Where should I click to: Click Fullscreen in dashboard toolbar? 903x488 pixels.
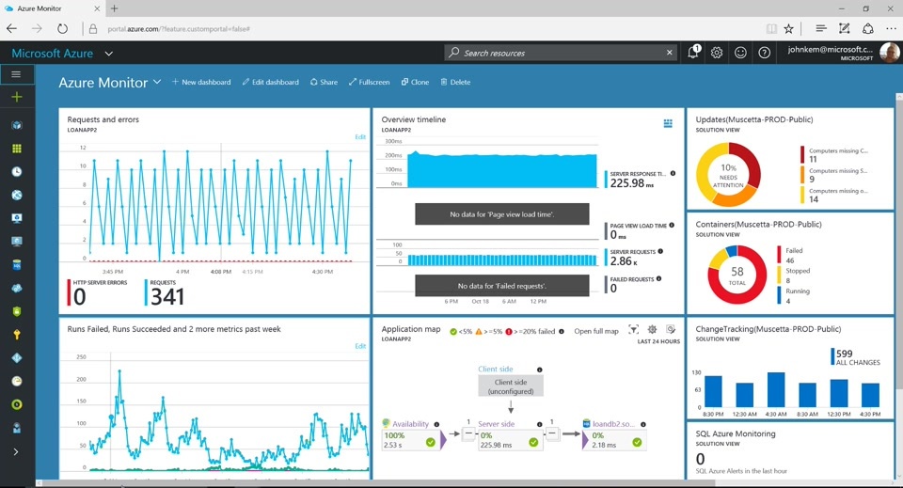tap(369, 83)
